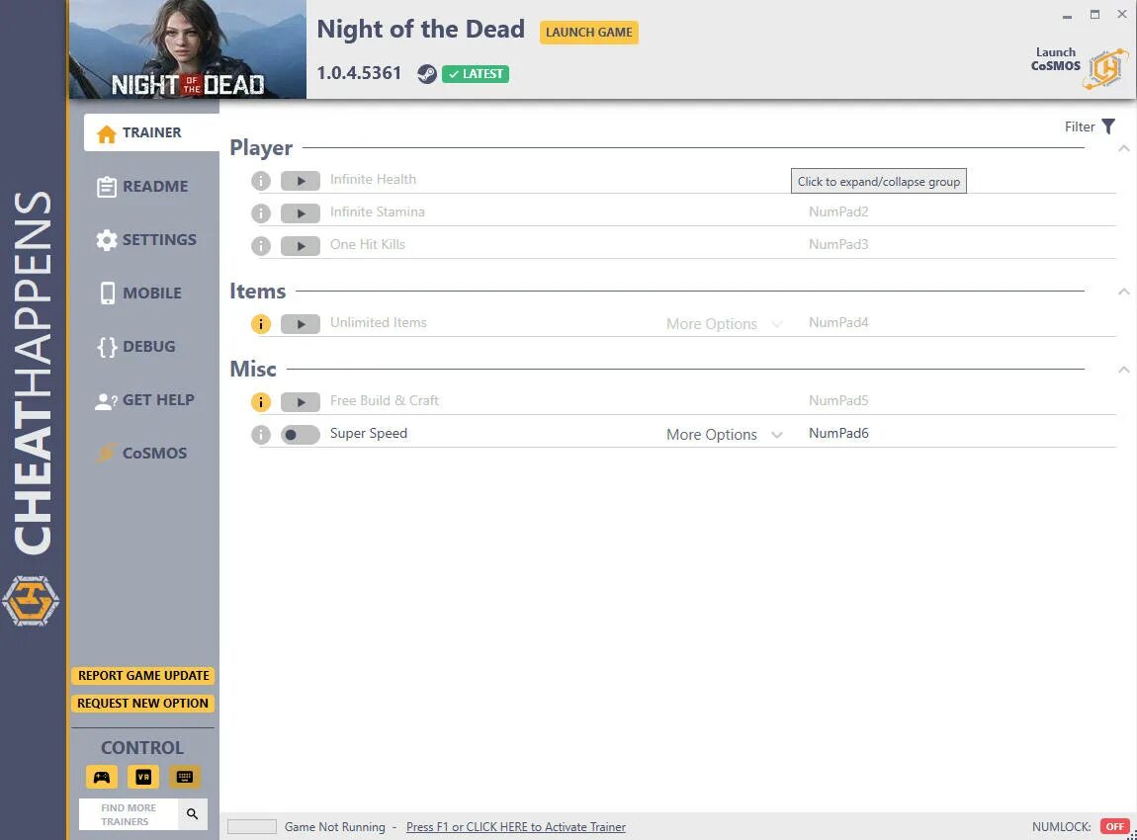Open info for Infinite Health cheat

pyautogui.click(x=260, y=181)
